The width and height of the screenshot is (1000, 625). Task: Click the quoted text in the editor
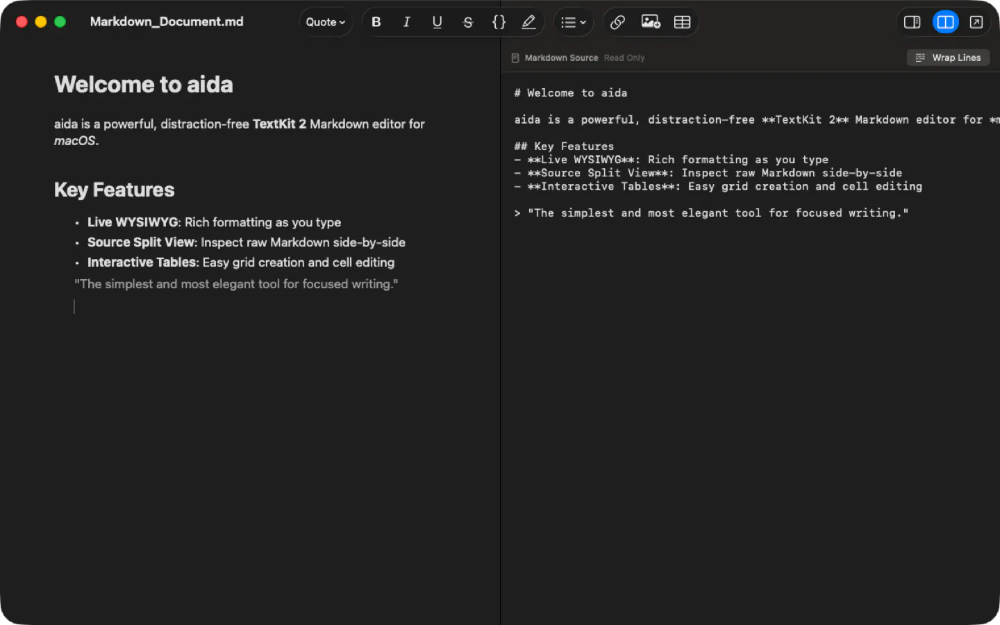tap(236, 284)
